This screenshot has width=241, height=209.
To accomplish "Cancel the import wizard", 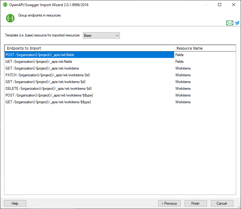I will tap(222, 203).
